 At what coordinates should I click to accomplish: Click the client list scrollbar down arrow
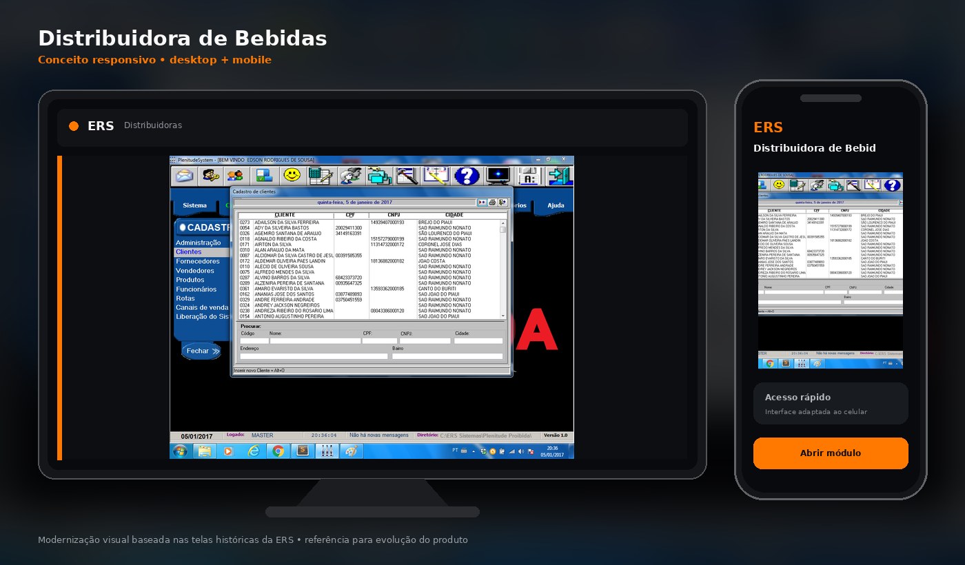502,316
